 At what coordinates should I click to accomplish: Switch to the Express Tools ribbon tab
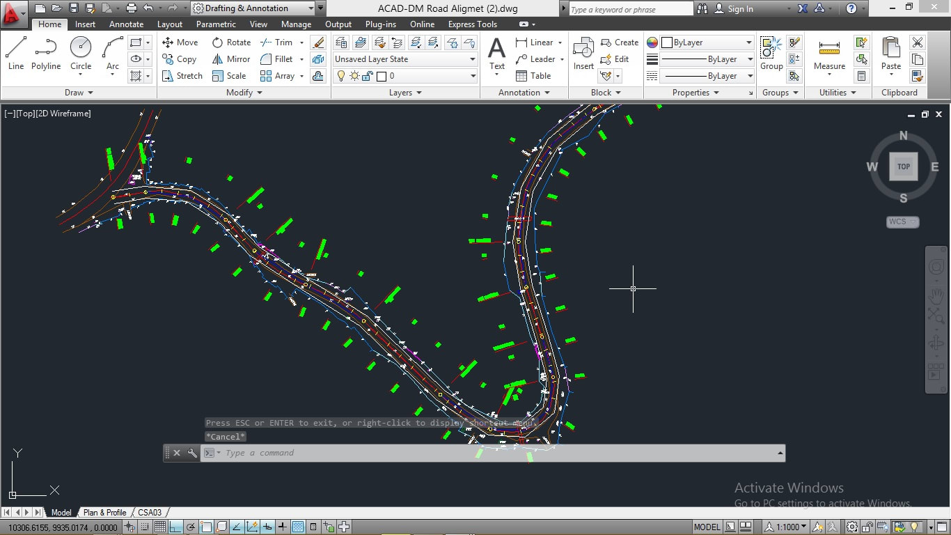click(473, 24)
